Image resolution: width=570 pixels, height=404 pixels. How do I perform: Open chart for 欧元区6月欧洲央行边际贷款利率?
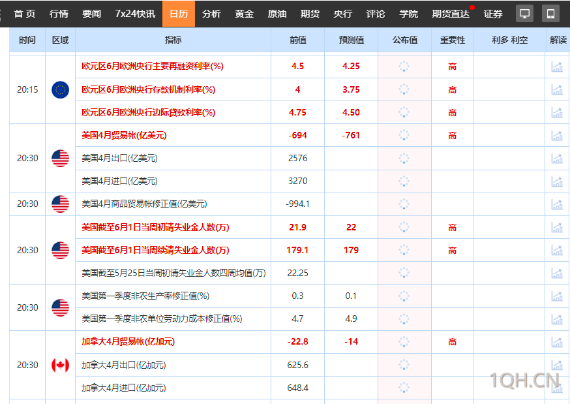click(557, 112)
